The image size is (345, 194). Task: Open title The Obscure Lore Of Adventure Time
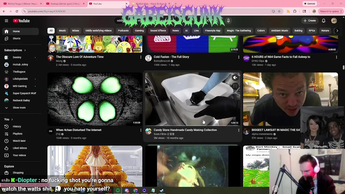[x=80, y=57]
